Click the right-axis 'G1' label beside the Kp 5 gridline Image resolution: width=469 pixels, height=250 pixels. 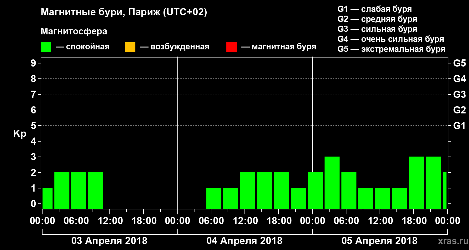[460, 126]
